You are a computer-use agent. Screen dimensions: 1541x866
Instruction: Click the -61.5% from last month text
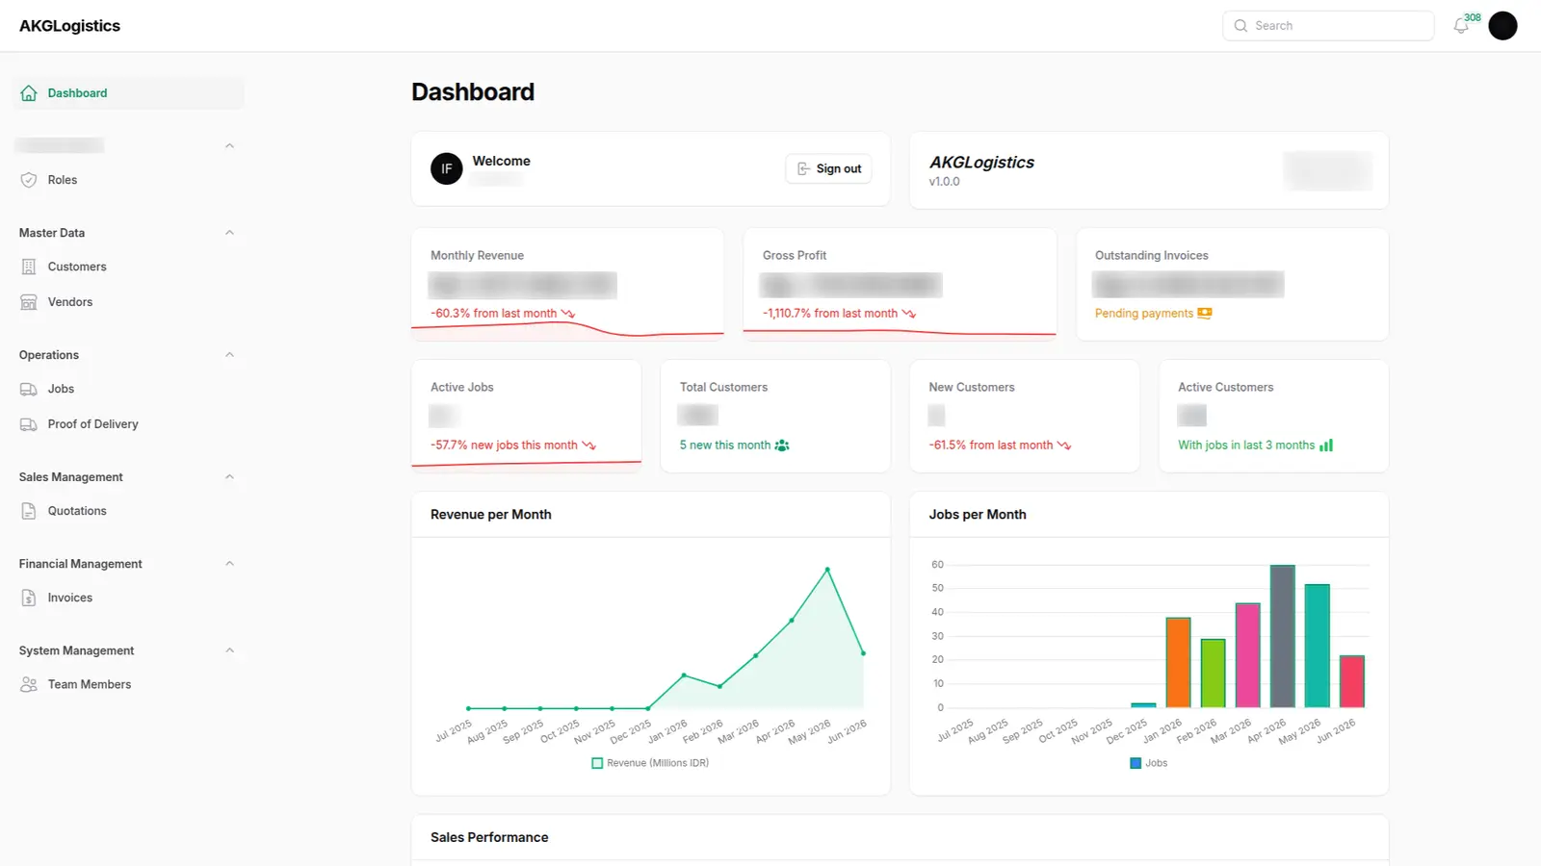tap(991, 446)
